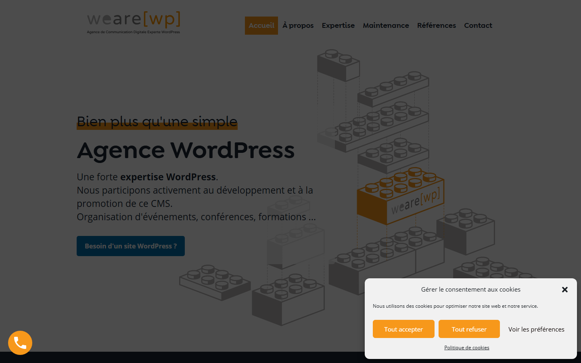Refuse all cookies with Tout refuser
This screenshot has width=581, height=363.
(x=469, y=329)
